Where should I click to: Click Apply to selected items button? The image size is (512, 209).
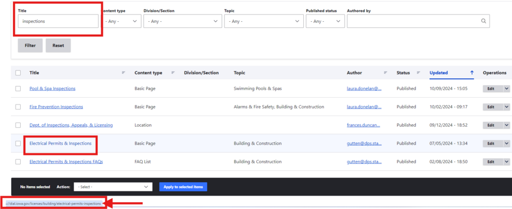pyautogui.click(x=183, y=187)
